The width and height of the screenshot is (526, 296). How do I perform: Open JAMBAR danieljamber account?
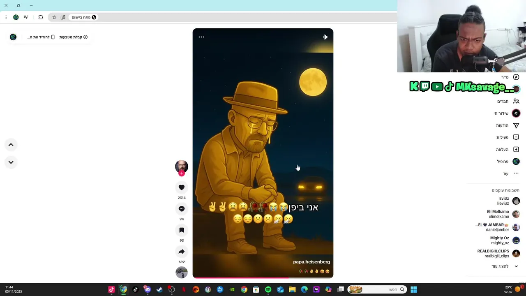497,227
